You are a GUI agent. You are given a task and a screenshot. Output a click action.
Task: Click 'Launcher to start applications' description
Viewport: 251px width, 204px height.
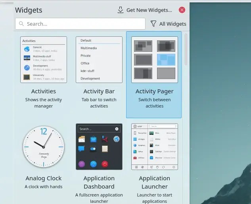155,198
